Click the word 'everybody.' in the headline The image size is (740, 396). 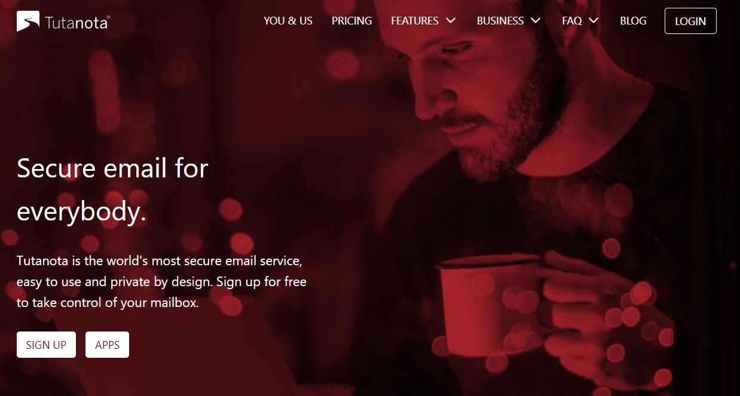[82, 212]
